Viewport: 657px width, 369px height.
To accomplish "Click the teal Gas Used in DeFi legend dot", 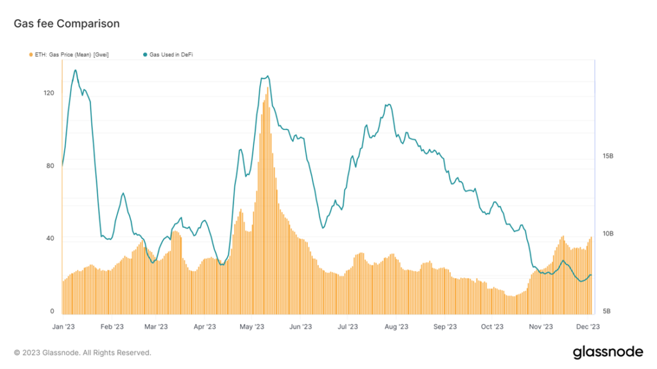I will (x=145, y=55).
